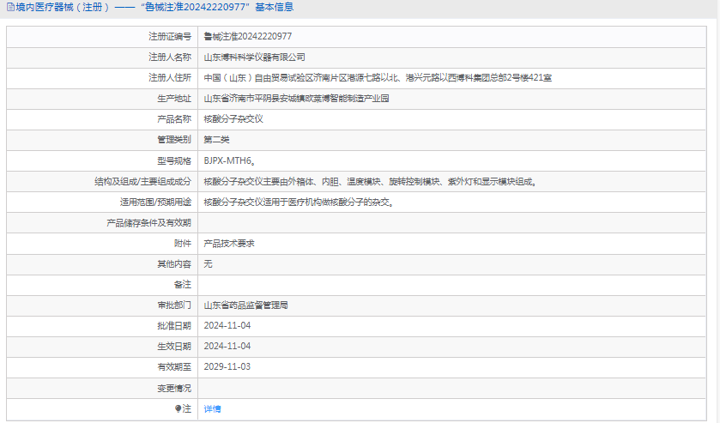Click the 变更情况 row label
Viewport: 720px width, 423px height.
coord(174,388)
